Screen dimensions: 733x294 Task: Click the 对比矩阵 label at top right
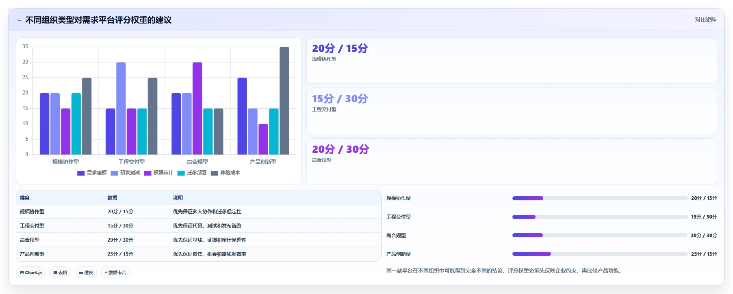[x=705, y=19]
